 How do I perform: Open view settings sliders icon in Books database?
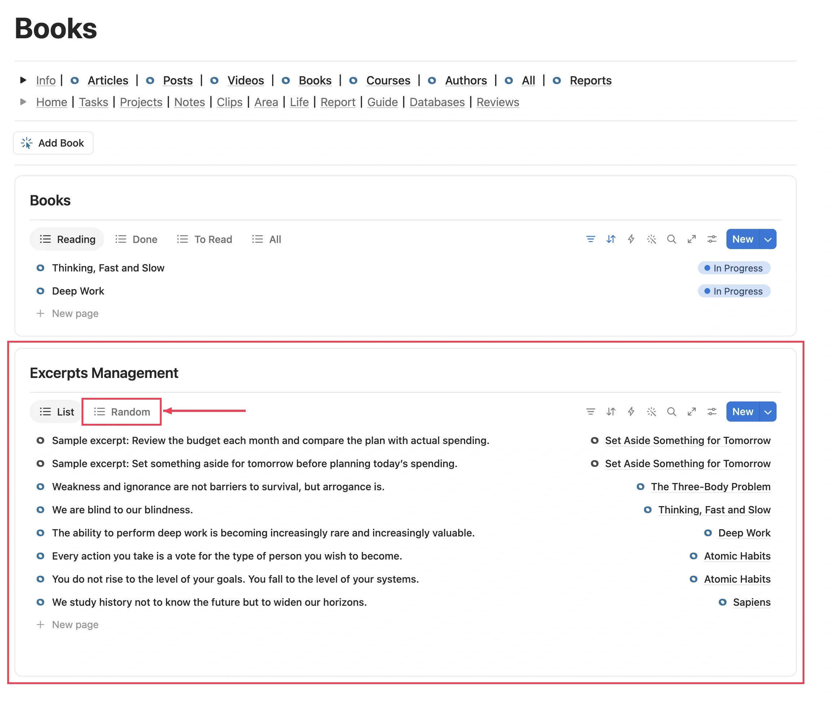click(x=712, y=239)
